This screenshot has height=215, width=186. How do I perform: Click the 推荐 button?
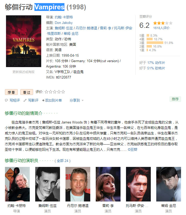click(x=175, y=99)
